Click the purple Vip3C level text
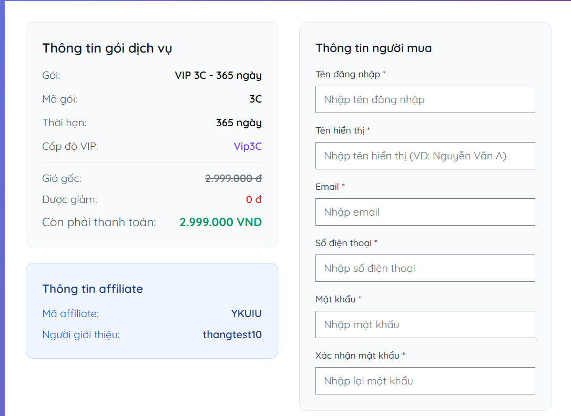571x416 pixels. (x=248, y=146)
